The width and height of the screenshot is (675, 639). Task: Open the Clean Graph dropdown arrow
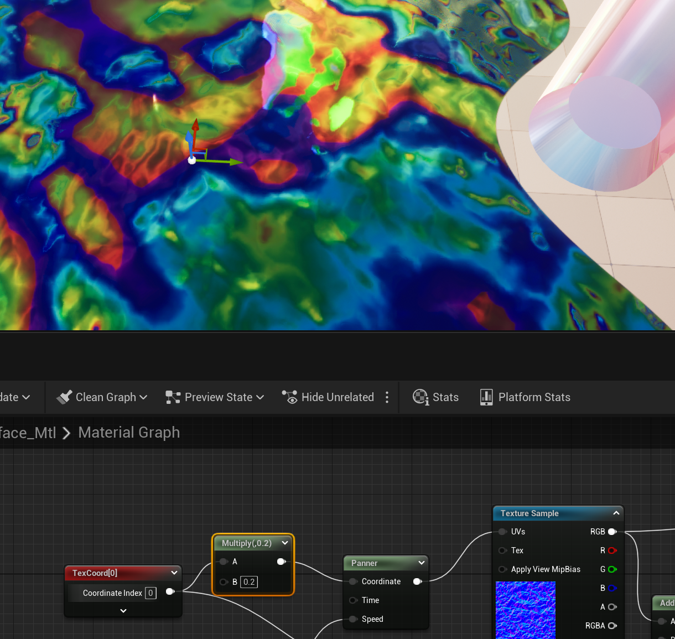pyautogui.click(x=143, y=398)
